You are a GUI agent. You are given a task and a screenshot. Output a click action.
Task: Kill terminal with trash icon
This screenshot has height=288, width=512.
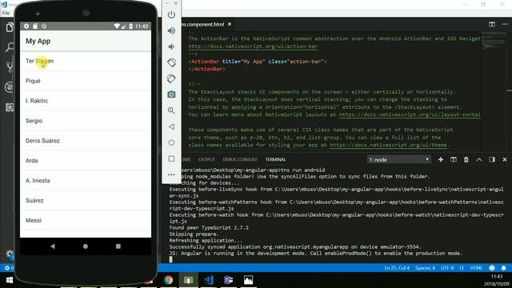click(466, 159)
